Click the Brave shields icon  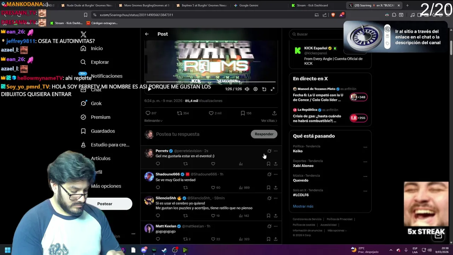(333, 15)
